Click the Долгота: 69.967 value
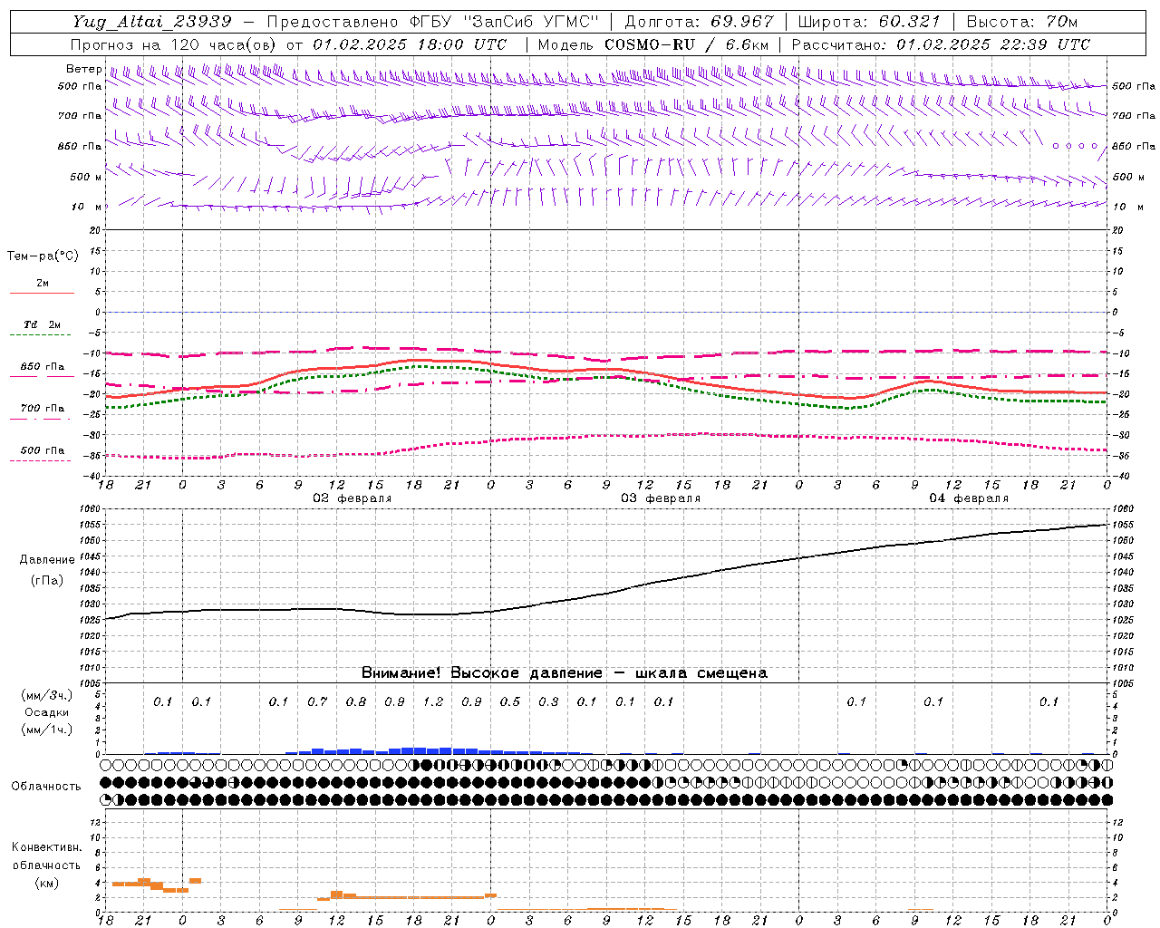Image resolution: width=1160 pixels, height=928 pixels. tap(699, 22)
